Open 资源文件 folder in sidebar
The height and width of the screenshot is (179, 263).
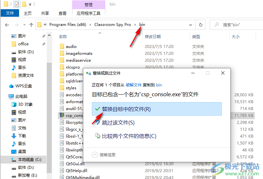click(26, 76)
